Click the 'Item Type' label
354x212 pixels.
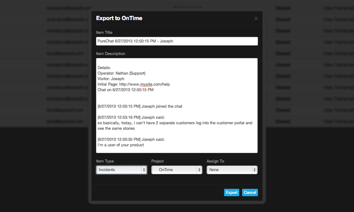tap(105, 161)
